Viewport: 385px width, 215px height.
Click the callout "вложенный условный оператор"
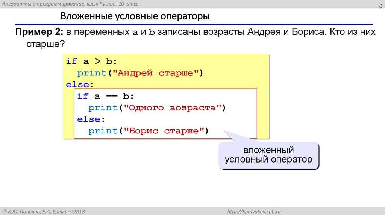click(x=268, y=155)
